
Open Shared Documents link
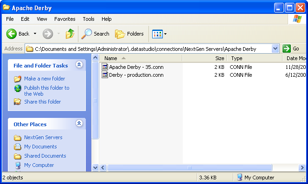coord(45,156)
